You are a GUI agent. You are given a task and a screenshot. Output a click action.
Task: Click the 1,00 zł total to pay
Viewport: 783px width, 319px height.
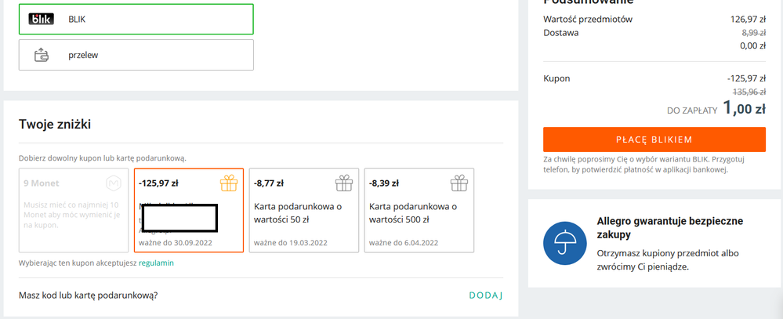[743, 109]
